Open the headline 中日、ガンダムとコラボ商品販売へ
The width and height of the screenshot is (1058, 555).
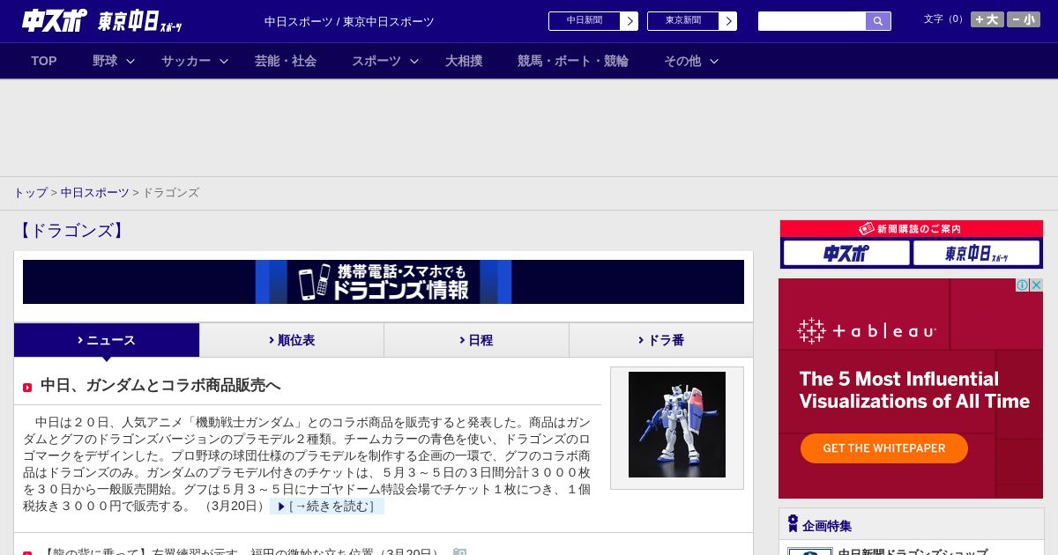[160, 386]
